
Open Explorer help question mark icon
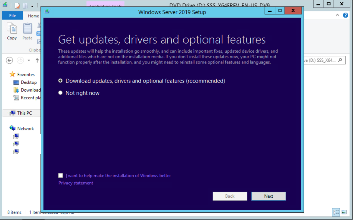pos(346,15)
